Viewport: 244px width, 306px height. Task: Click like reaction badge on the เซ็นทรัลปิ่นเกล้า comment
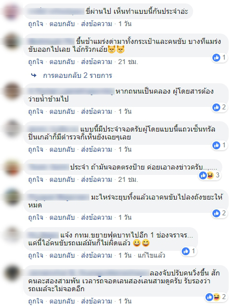coord(219,145)
